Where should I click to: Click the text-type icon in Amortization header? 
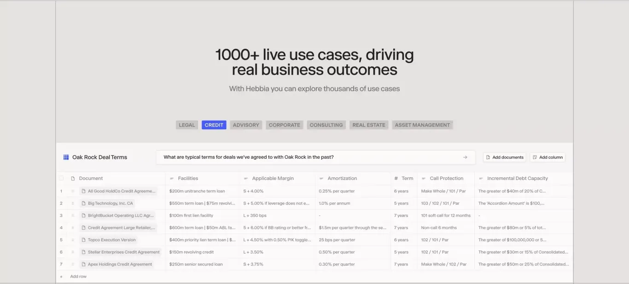(x=321, y=179)
